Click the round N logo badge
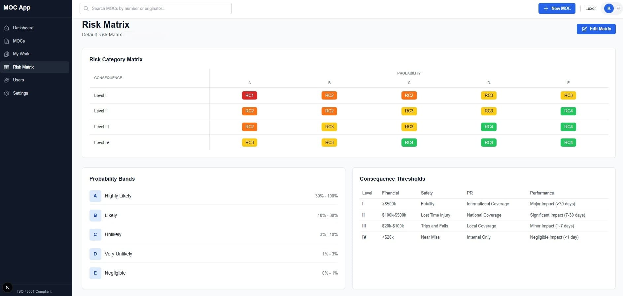Image resolution: width=623 pixels, height=296 pixels. [x=7, y=287]
